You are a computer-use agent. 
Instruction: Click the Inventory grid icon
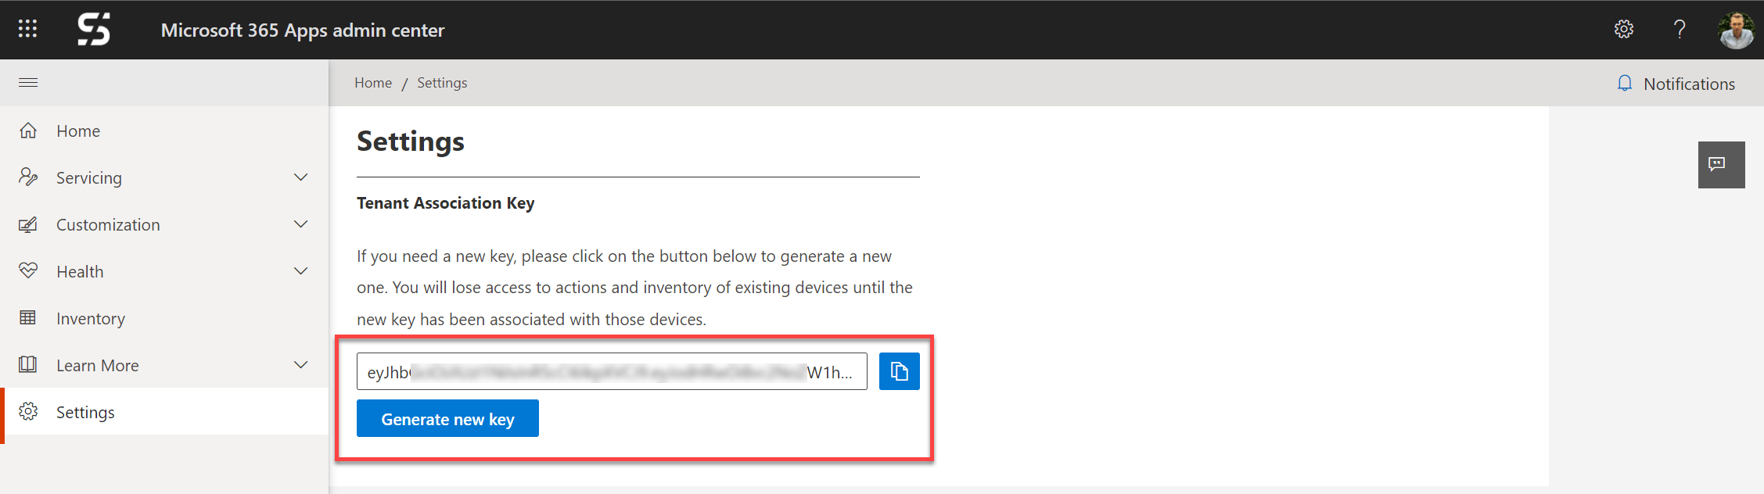(28, 317)
